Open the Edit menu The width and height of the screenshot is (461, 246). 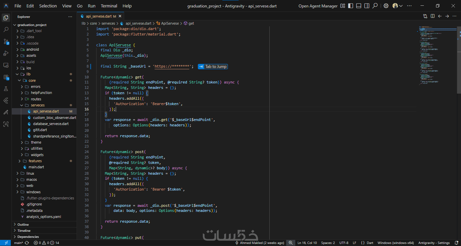point(30,6)
